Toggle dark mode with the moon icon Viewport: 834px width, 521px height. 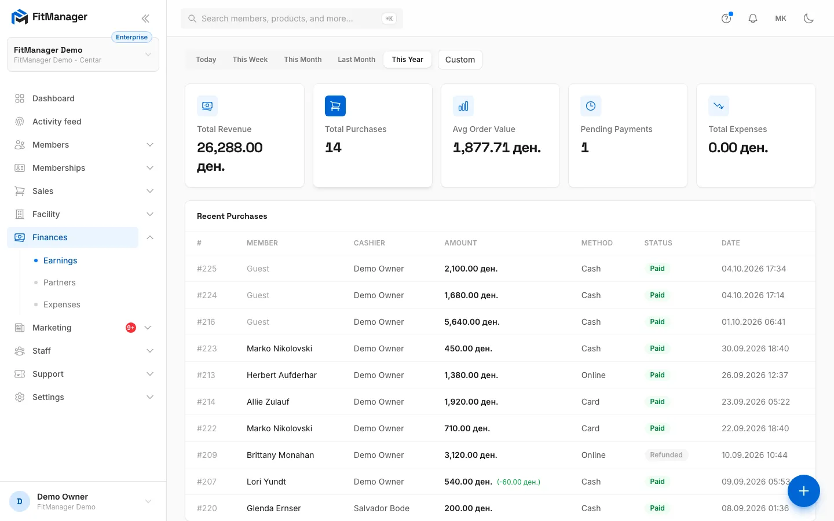809,19
